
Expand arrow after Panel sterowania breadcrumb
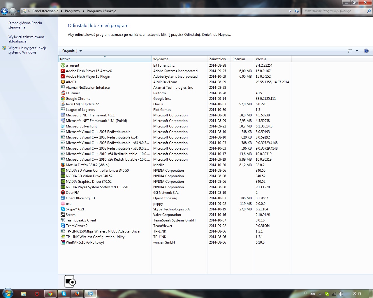point(62,11)
